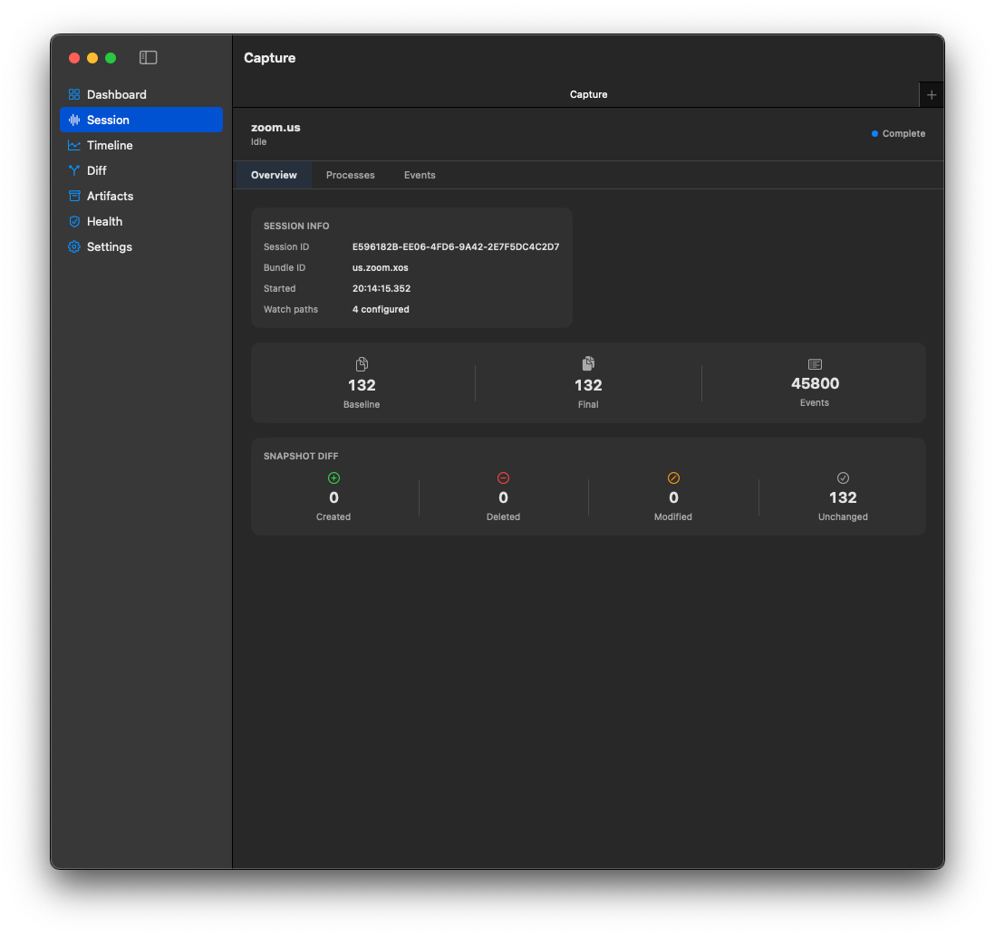Open the Dashboard panel
Viewport: 995px width, 936px height.
116,94
